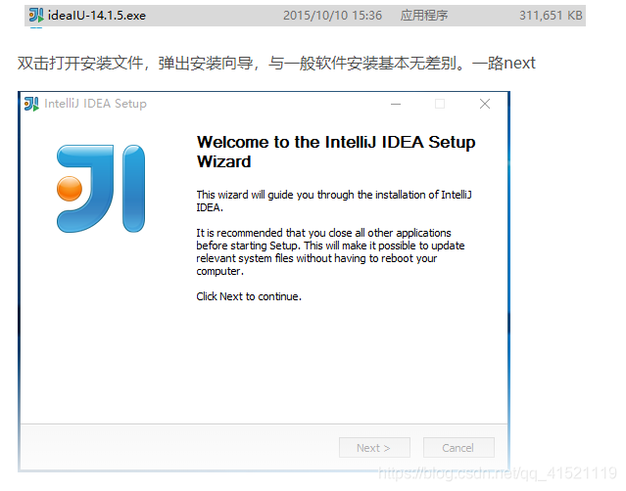
Task: Click the large IntelliJ IDEA logo image
Action: (x=101, y=189)
